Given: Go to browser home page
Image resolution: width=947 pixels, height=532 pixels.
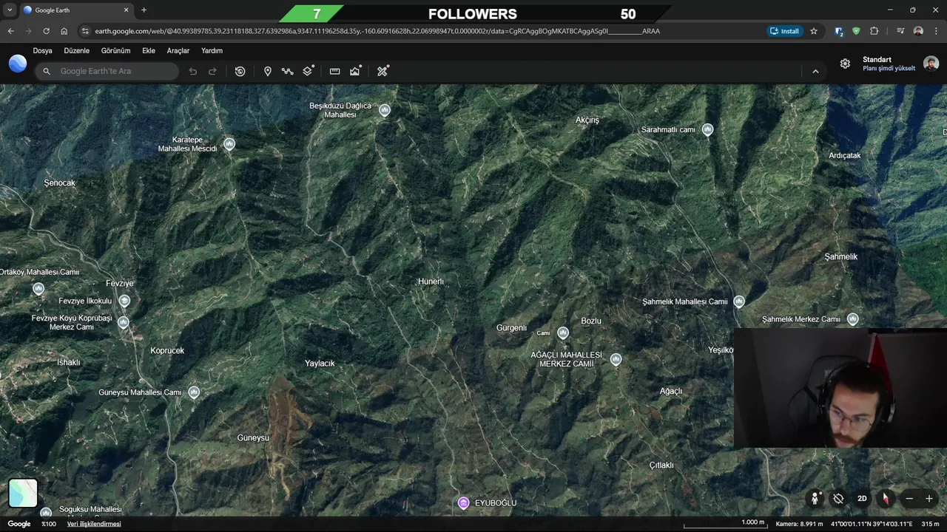Looking at the screenshot, I should click(64, 31).
